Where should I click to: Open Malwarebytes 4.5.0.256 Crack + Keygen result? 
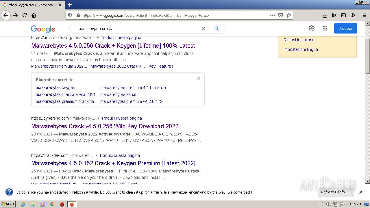tap(113, 46)
